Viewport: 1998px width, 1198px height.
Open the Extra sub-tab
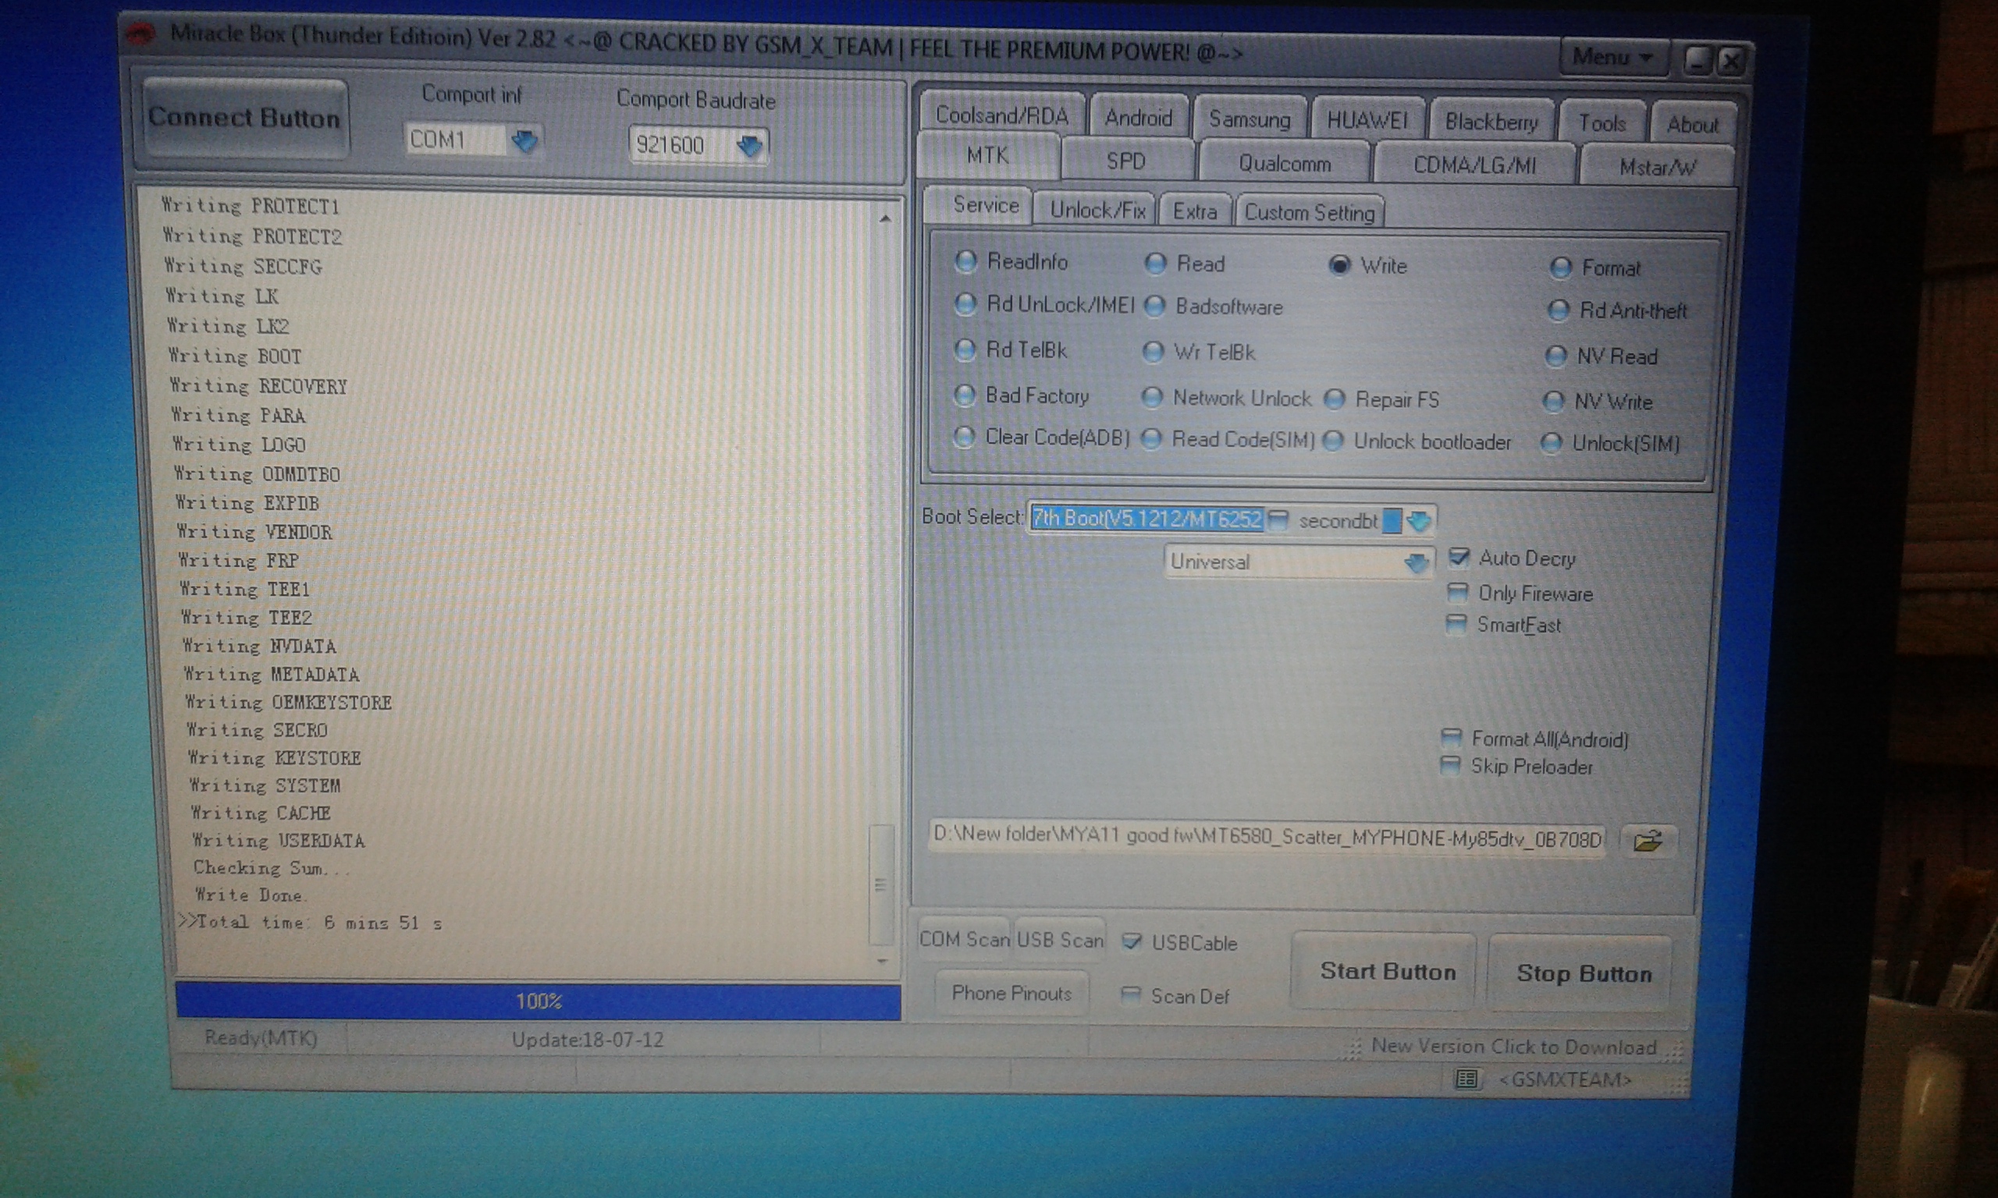point(1194,212)
